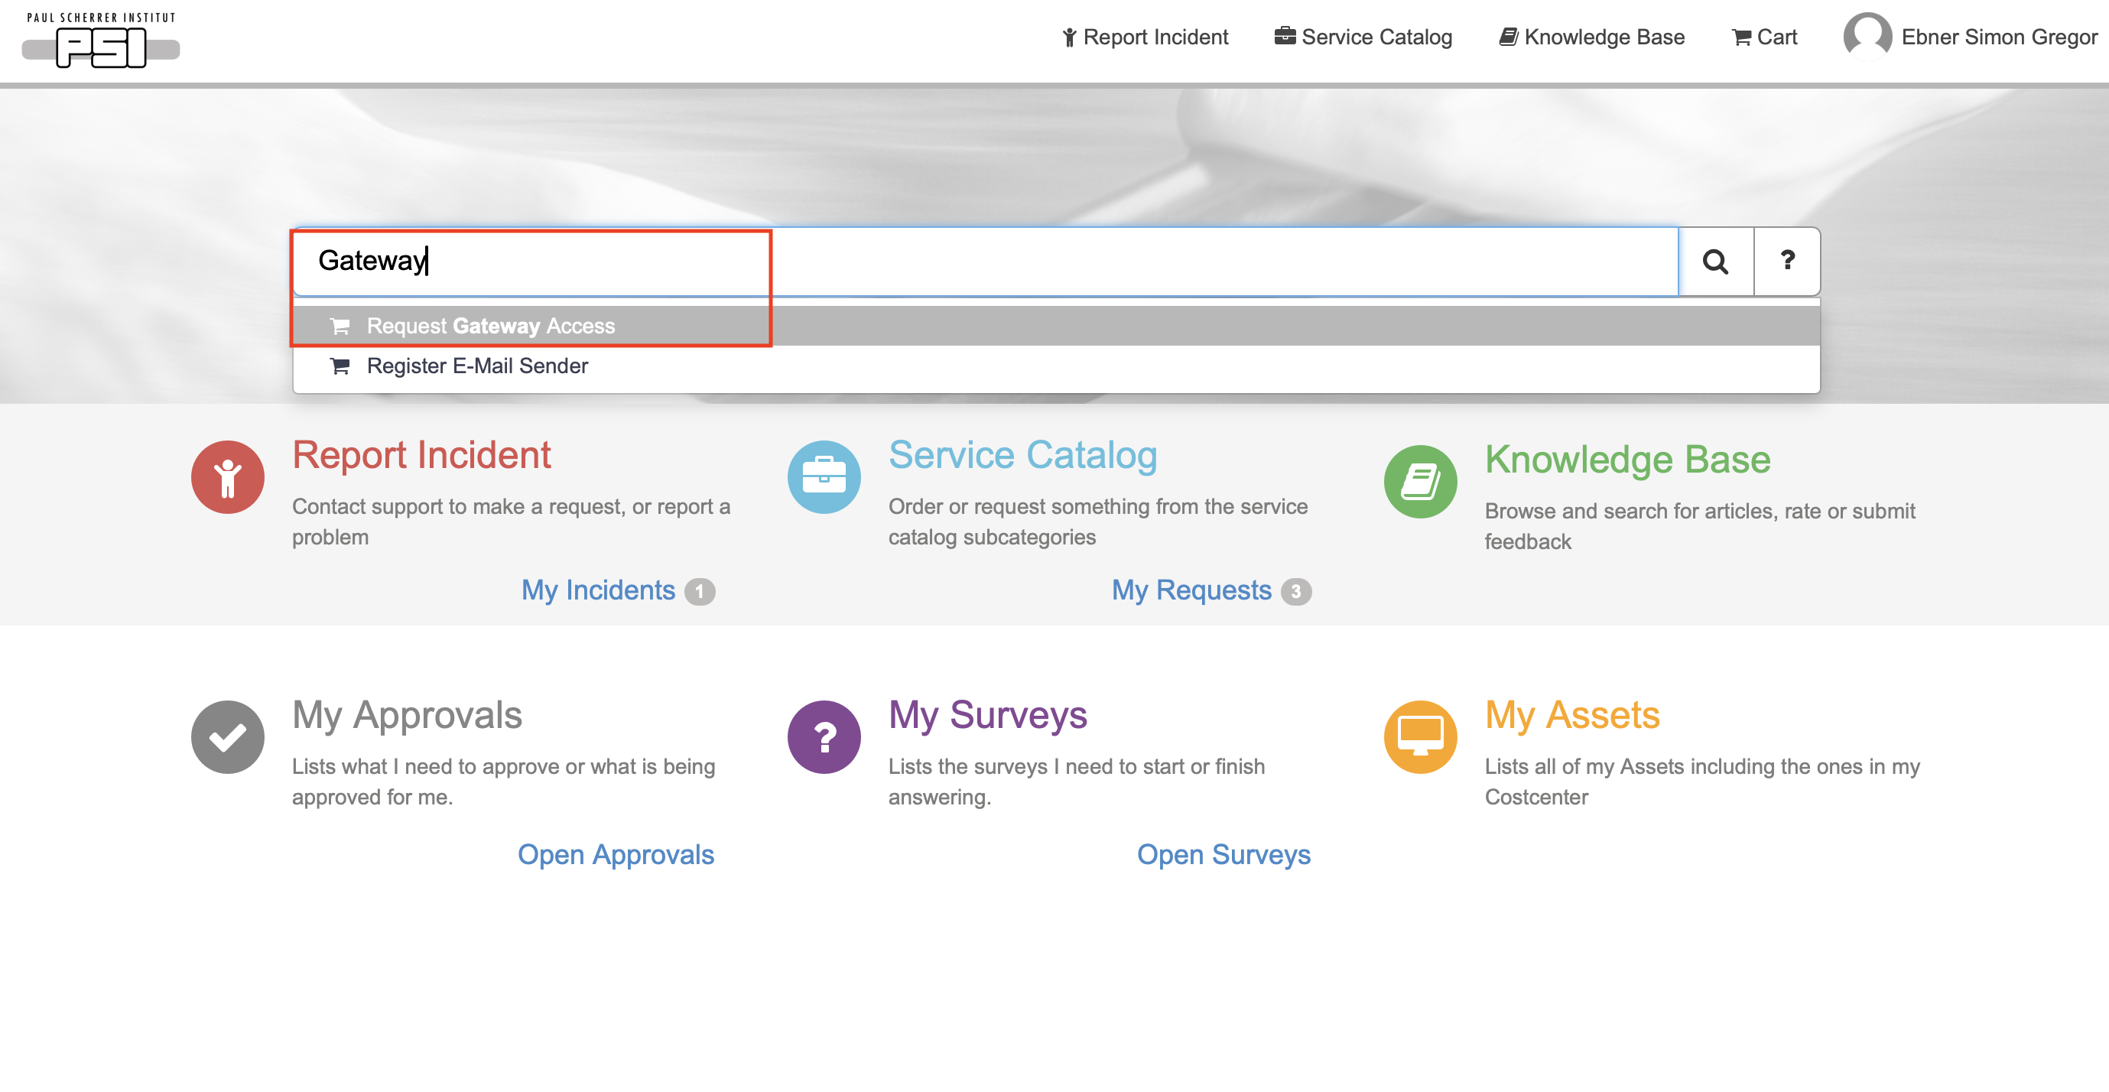The width and height of the screenshot is (2109, 1092).
Task: Open the Open Surveys link
Action: pyautogui.click(x=1223, y=855)
